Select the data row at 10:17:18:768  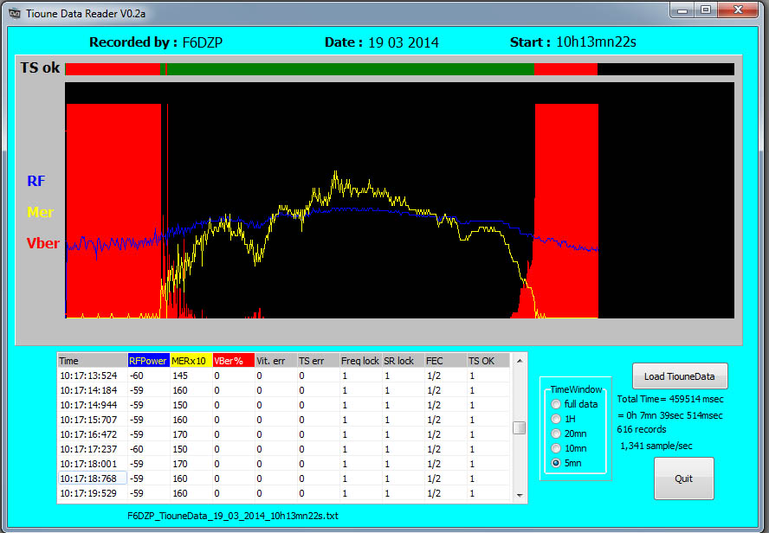pos(173,478)
